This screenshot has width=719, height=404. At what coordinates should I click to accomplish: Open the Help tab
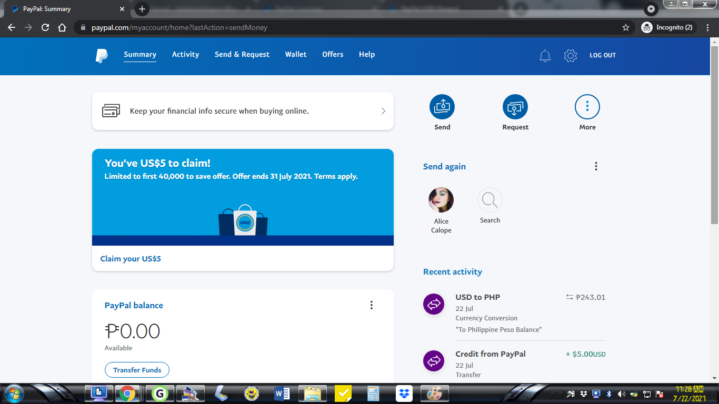coord(367,55)
